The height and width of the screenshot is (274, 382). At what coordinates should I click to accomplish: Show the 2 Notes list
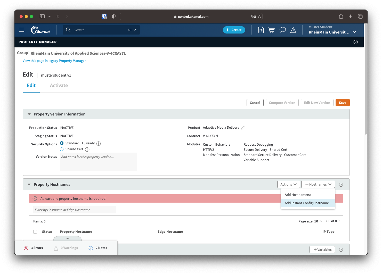98,248
